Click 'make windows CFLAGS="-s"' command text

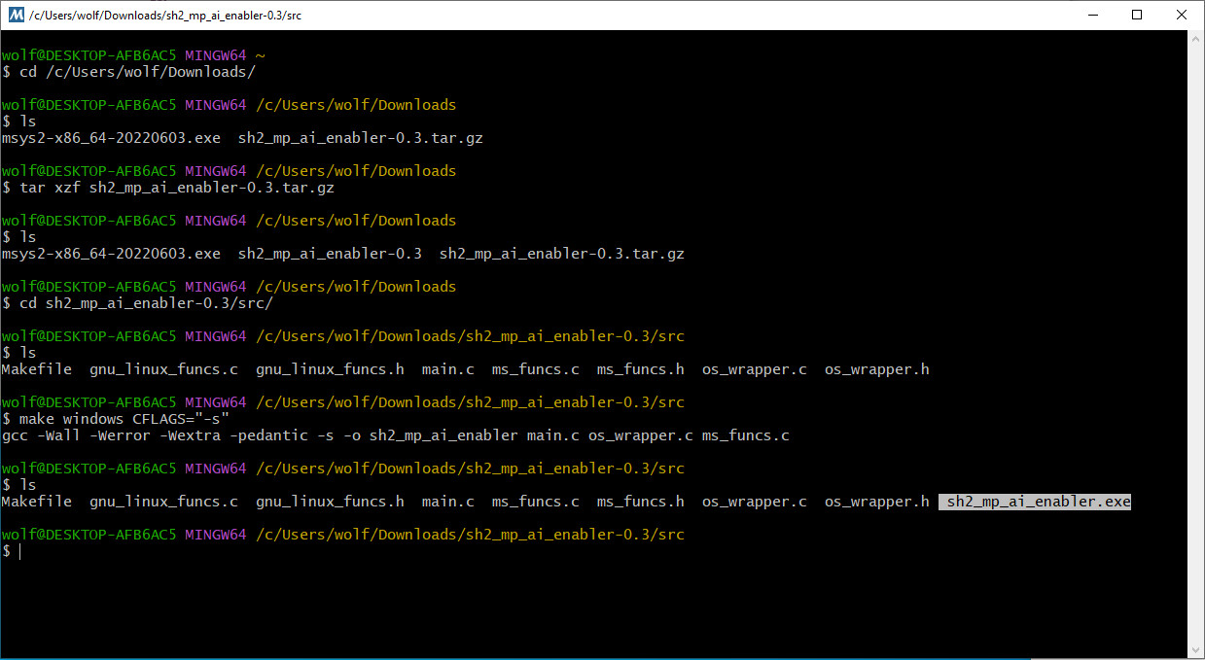[124, 419]
